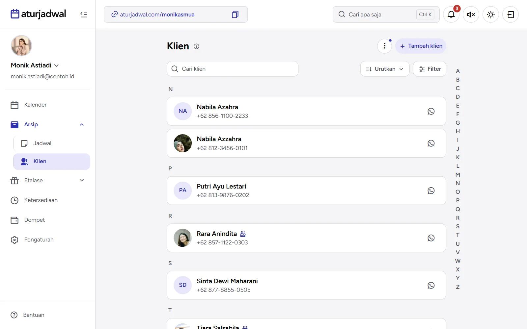Open the Urutkan sort dropdown

(385, 69)
